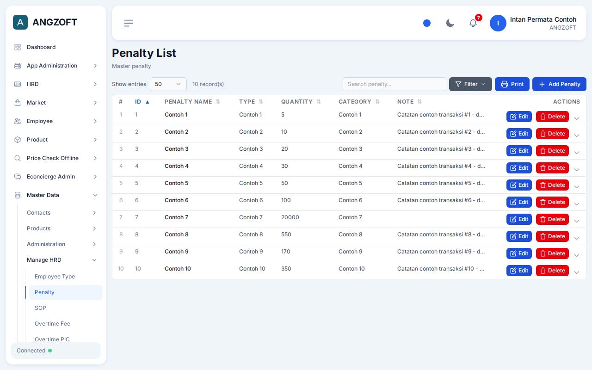Delete the Contoh 6 penalty
Viewport: 592px width, 370px height.
pos(552,202)
